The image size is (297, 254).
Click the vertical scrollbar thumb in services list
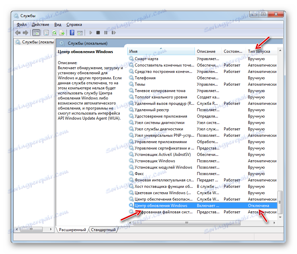tap(280, 202)
